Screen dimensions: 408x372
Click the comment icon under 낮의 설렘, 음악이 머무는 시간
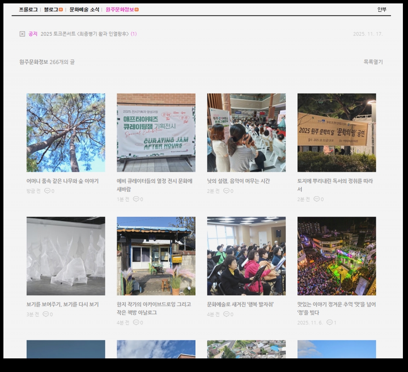tap(226, 191)
